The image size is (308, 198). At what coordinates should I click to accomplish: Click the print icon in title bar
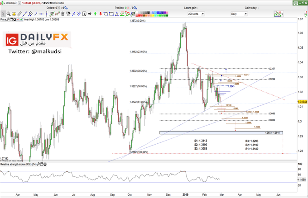296,3
